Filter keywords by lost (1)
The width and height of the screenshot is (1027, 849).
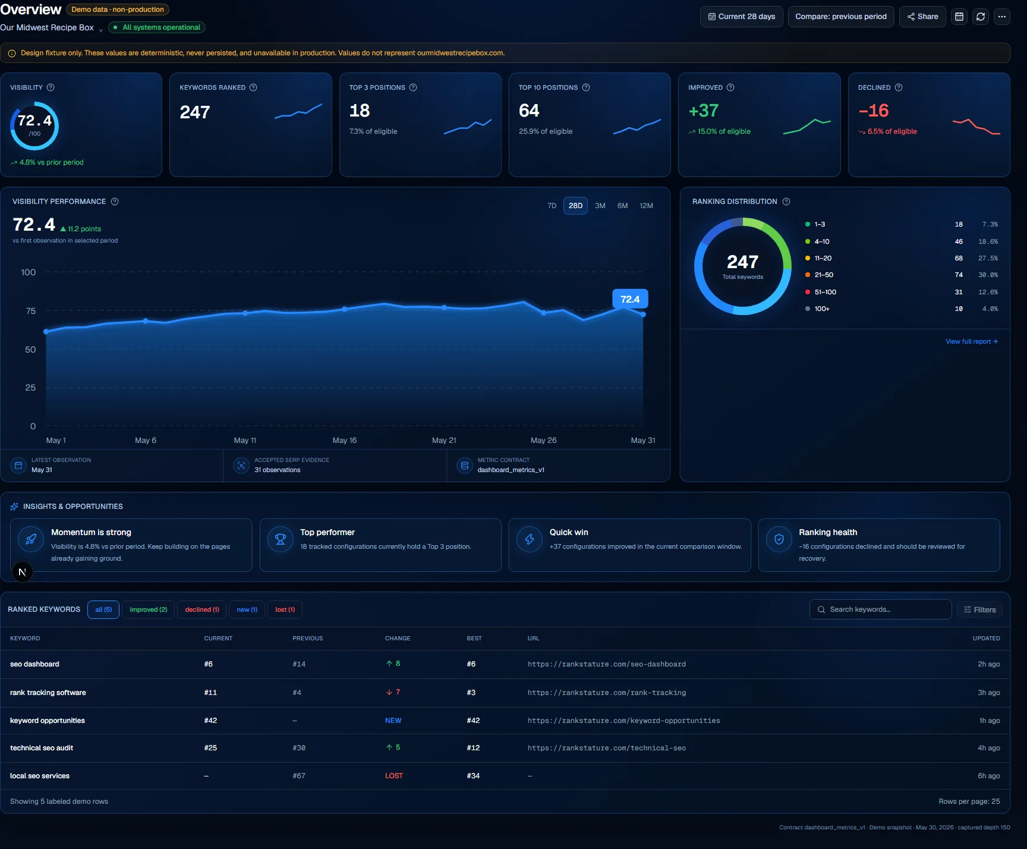[285, 609]
